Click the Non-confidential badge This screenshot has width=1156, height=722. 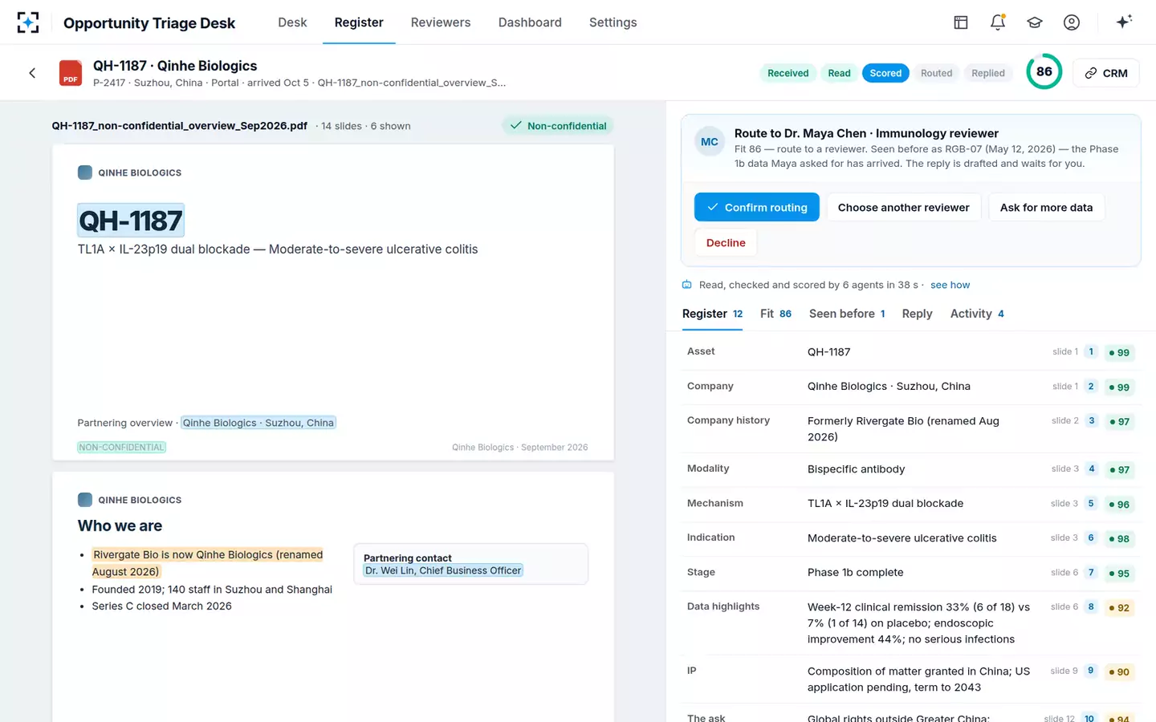(558, 126)
